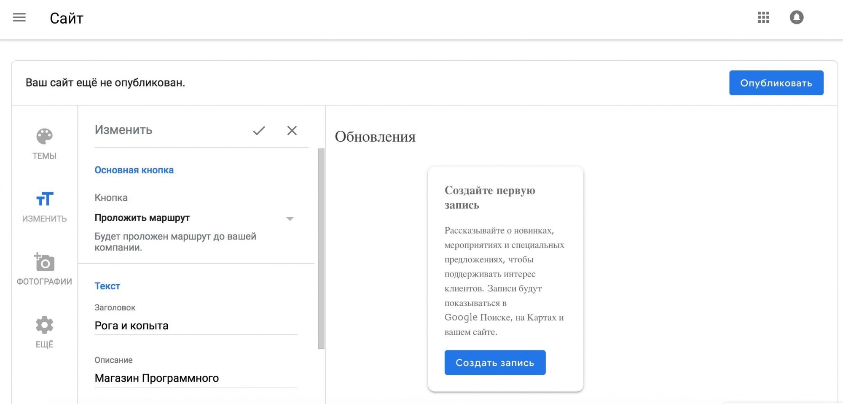843x404 pixels.
Task: Click the Создать запись button
Action: pos(495,362)
